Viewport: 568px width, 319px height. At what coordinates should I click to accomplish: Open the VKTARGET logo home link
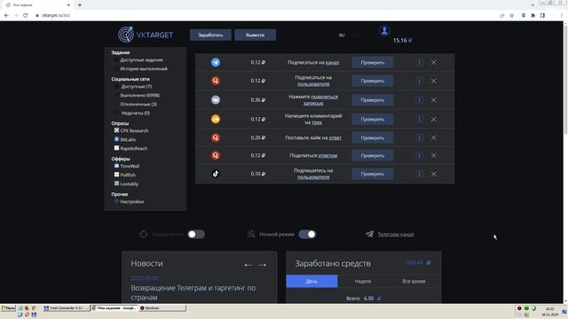point(146,35)
